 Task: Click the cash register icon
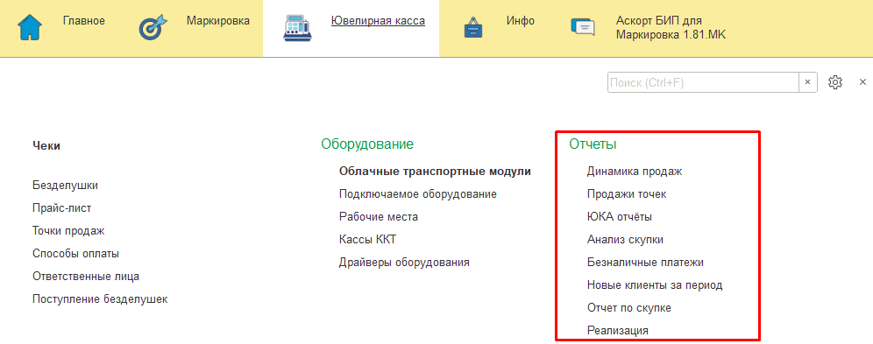point(298,28)
